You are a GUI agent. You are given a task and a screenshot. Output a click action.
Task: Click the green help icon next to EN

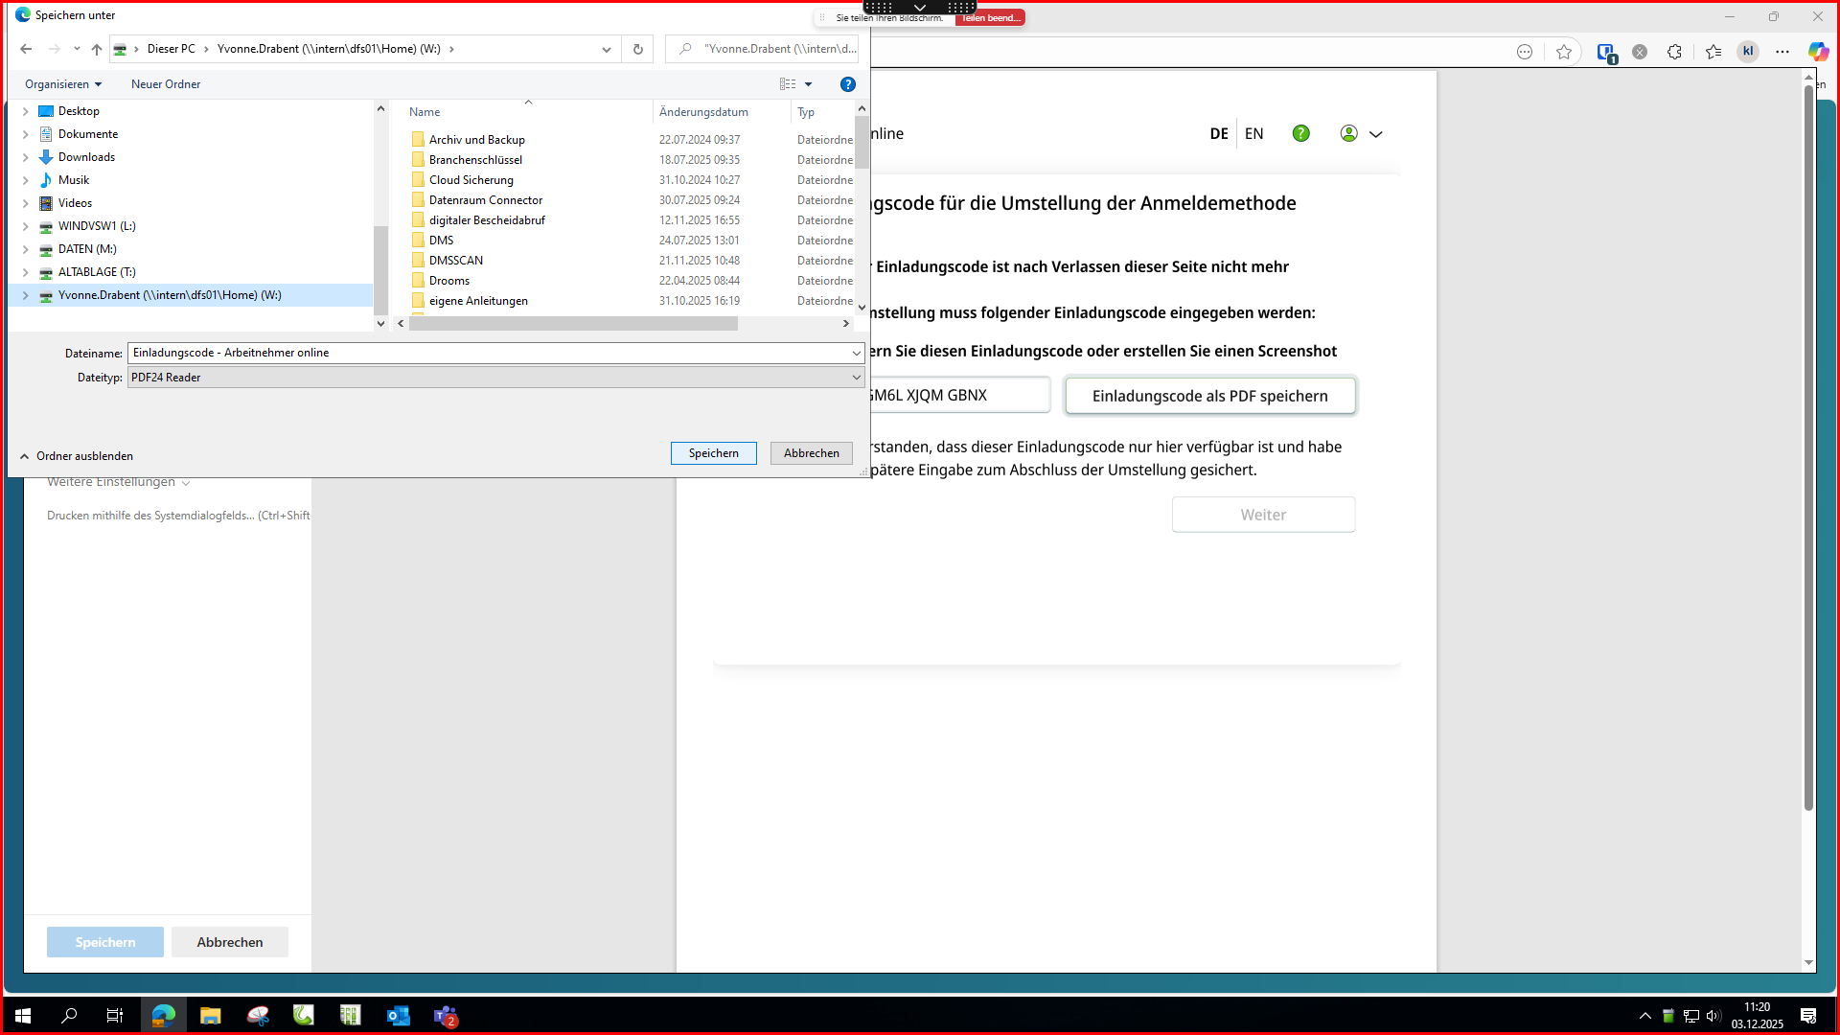[1300, 133]
